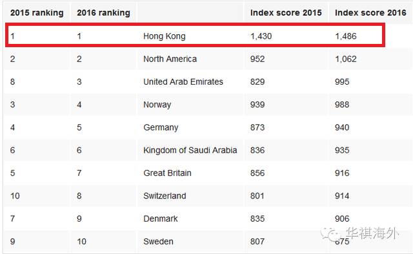
Task: Select the Norway table entry
Action: tap(157, 105)
